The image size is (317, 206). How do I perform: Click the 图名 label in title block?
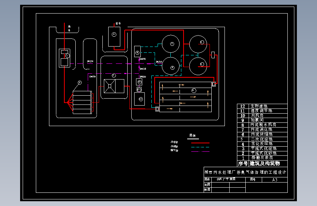[207, 180]
